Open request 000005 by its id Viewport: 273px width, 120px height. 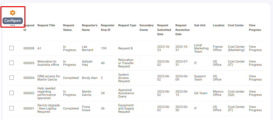pos(29,63)
